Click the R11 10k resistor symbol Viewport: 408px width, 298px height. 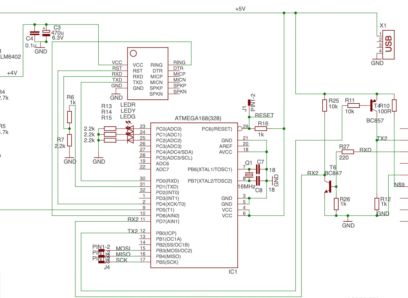(x=353, y=105)
